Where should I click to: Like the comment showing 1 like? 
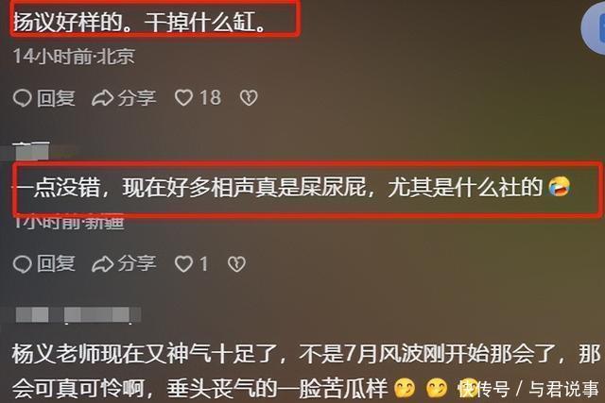pyautogui.click(x=183, y=264)
